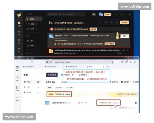Viewport: 154px width, 123px height.
Task: Click the 2天 remaining-days badge
Action: coord(94,14)
